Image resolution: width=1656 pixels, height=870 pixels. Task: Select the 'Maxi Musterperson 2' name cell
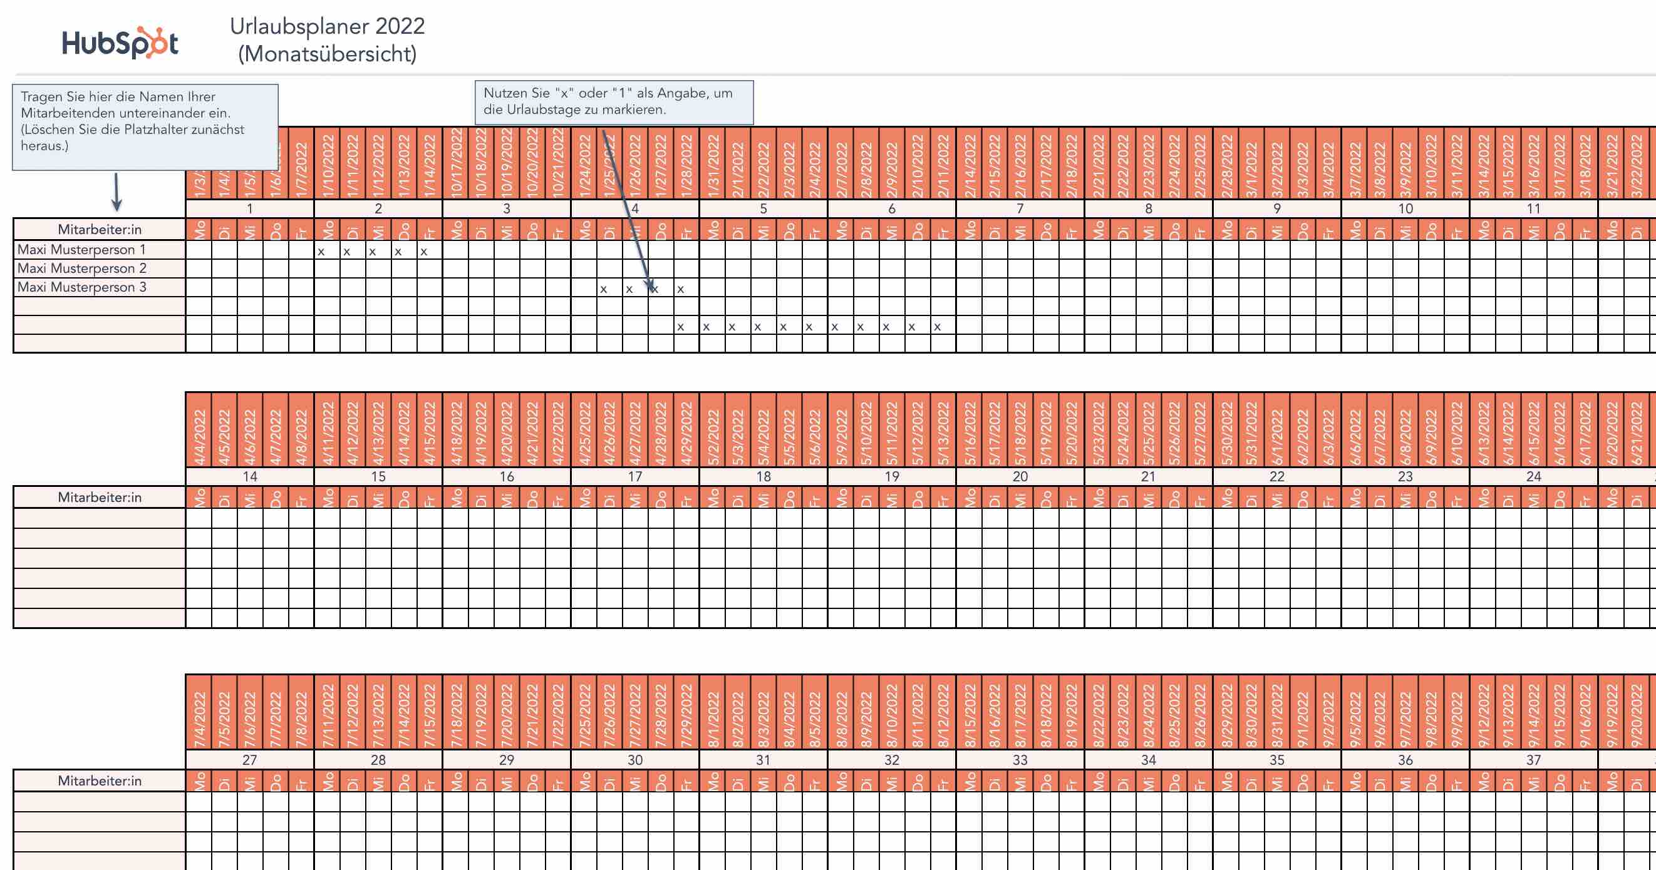[x=100, y=268]
